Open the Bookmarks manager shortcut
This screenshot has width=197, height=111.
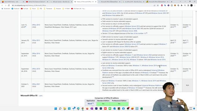[6, 9]
